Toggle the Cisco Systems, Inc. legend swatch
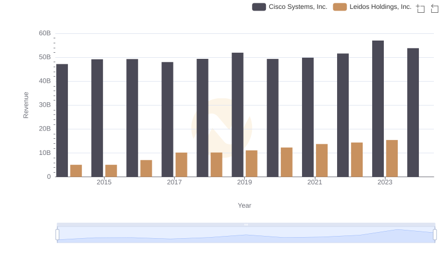 pyautogui.click(x=259, y=7)
